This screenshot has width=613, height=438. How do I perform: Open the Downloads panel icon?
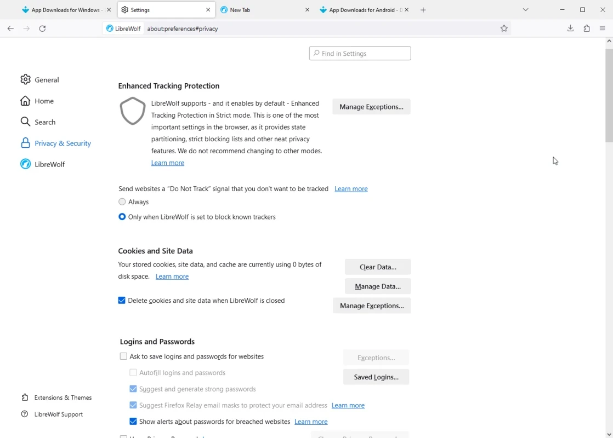tap(570, 28)
